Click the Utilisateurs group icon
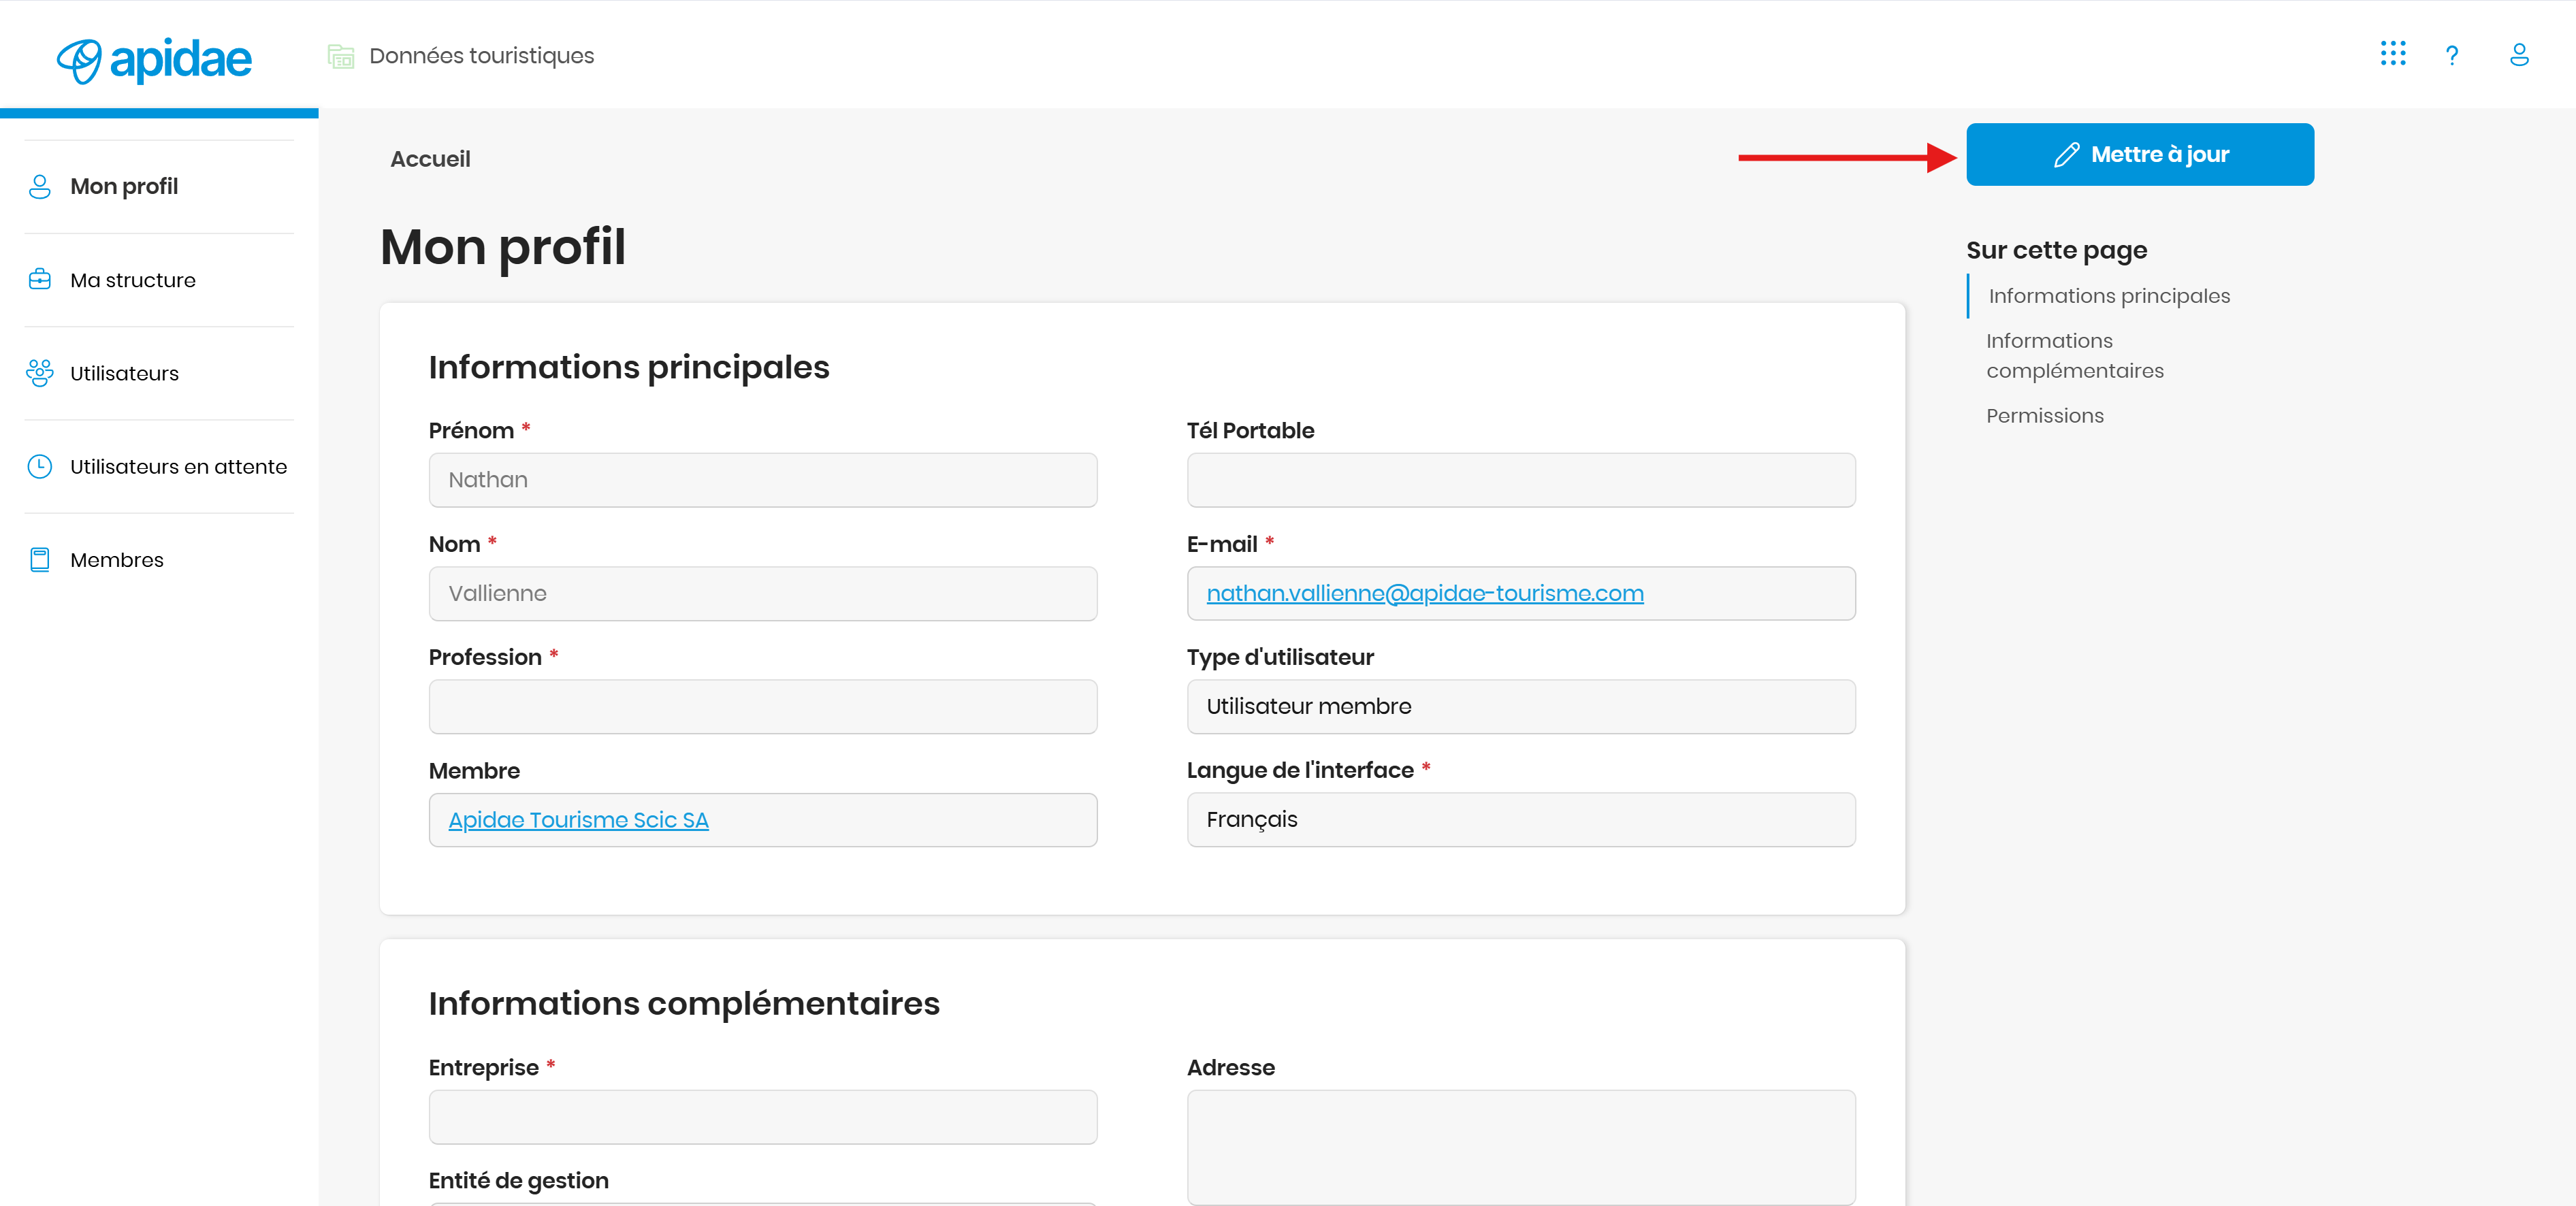Viewport: 2576px width, 1206px height. point(40,373)
